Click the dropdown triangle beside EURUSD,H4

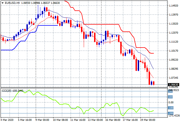coord(2,2)
